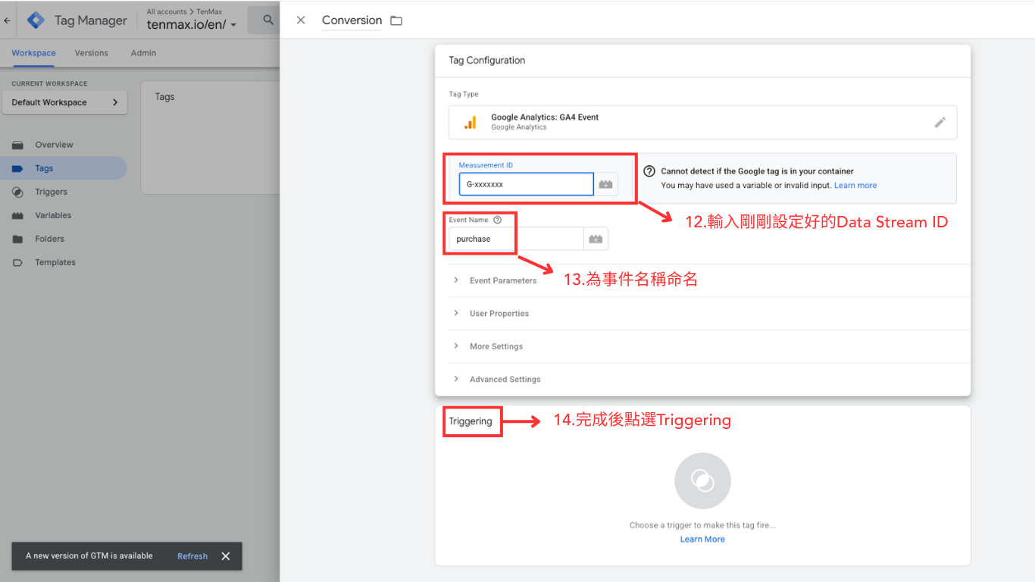
Task: Switch to the Versions tab
Action: [x=91, y=53]
